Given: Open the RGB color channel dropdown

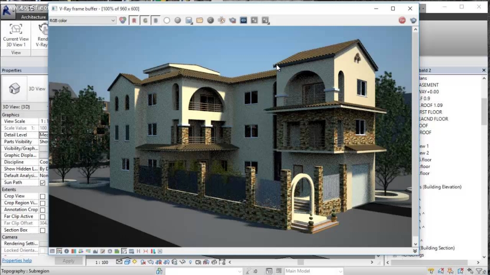Looking at the screenshot, I should pos(82,21).
